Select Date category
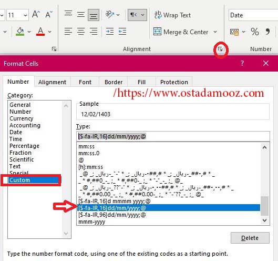278x261 pixels. point(16,132)
